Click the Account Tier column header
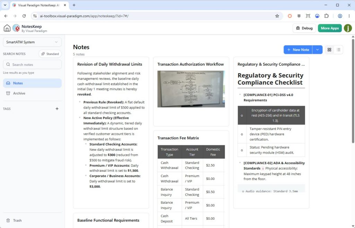The height and width of the screenshot is (228, 355). (192, 152)
